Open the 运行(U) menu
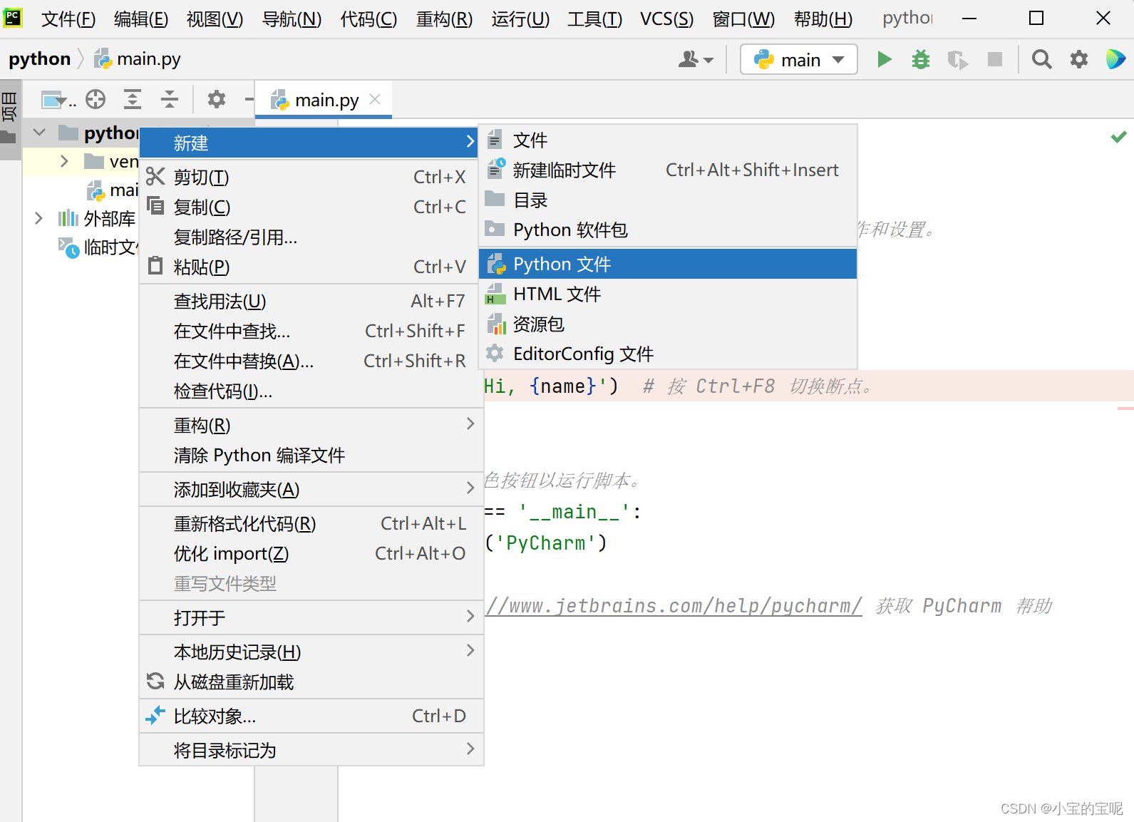Screen dimensions: 1134x822 coord(520,19)
